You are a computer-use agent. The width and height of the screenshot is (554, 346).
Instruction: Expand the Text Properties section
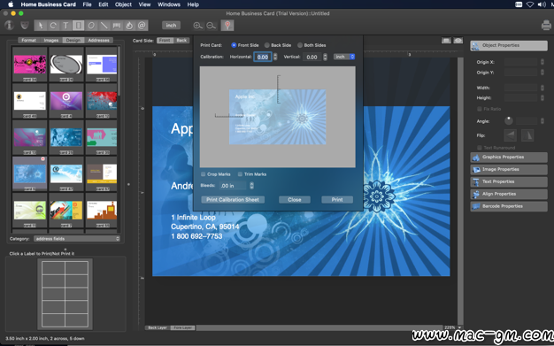[509, 182]
